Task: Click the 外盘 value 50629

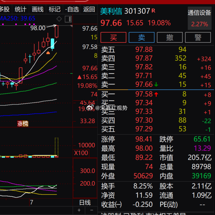Action: click(143, 176)
